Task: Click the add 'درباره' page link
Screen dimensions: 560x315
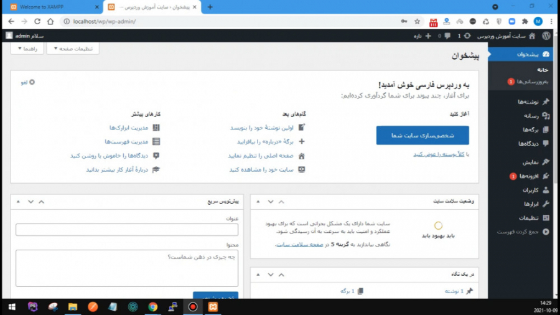Action: click(265, 141)
